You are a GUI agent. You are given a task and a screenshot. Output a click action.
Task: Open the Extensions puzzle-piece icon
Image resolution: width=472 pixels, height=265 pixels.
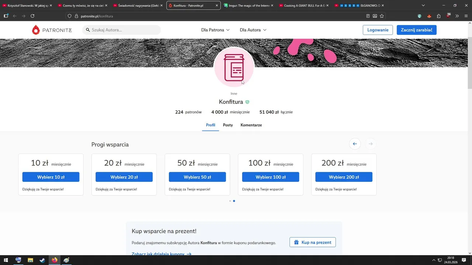point(438,16)
